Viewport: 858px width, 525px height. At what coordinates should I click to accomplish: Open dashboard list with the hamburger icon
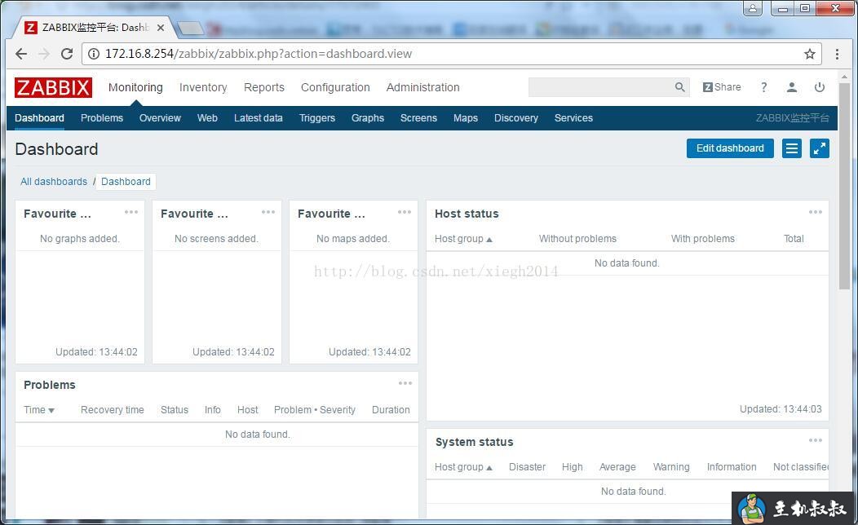(791, 148)
